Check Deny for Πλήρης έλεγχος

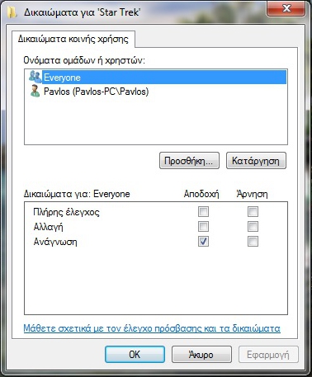click(x=253, y=212)
